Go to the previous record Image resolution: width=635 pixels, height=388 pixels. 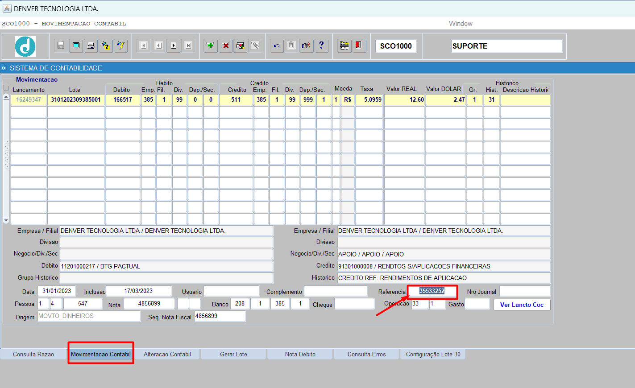click(x=158, y=45)
